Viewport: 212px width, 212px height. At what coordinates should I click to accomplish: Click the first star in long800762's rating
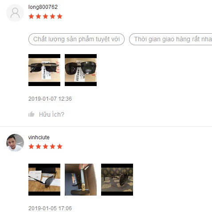[31, 16]
